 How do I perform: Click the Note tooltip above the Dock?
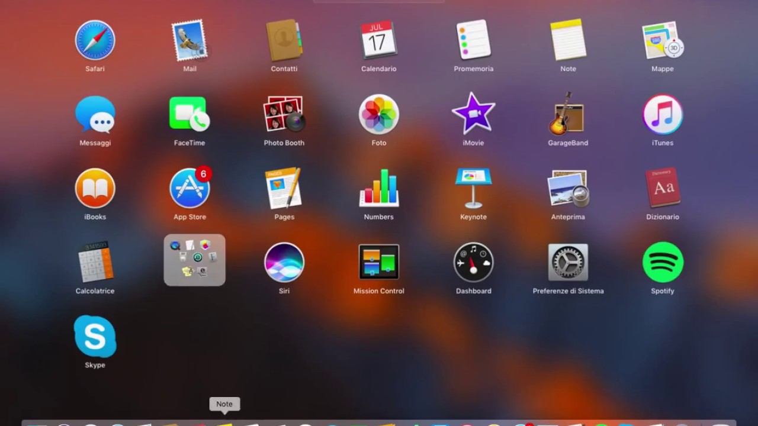click(x=224, y=404)
